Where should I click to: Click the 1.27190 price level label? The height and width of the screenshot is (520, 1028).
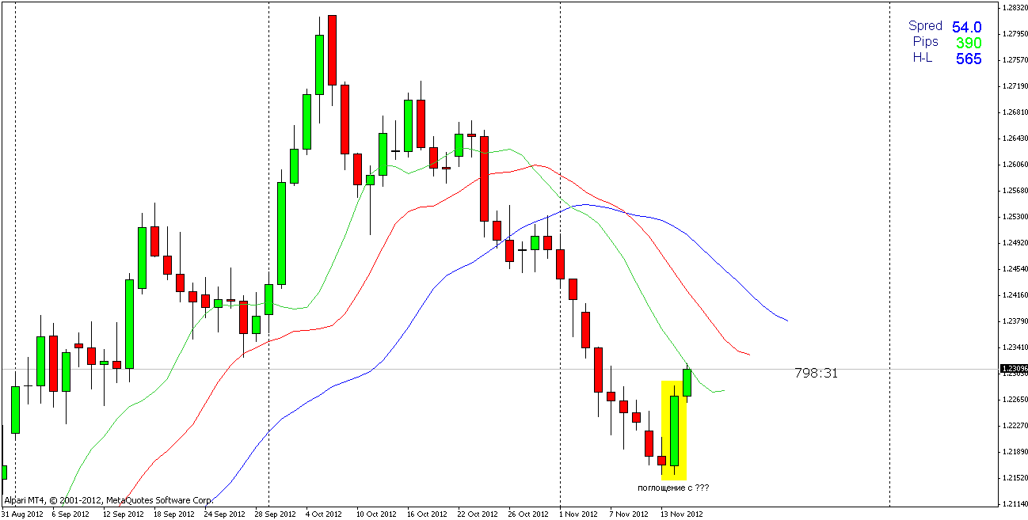coord(1015,85)
